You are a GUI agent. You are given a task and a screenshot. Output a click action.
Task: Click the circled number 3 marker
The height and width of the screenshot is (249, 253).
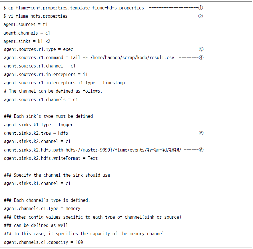pos(201,49)
